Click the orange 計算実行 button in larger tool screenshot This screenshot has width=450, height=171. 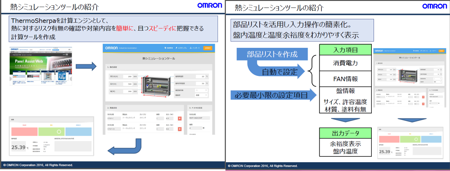point(208,48)
